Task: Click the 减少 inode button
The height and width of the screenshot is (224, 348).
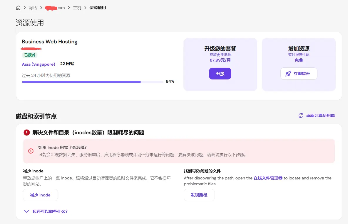Action: tap(40, 195)
